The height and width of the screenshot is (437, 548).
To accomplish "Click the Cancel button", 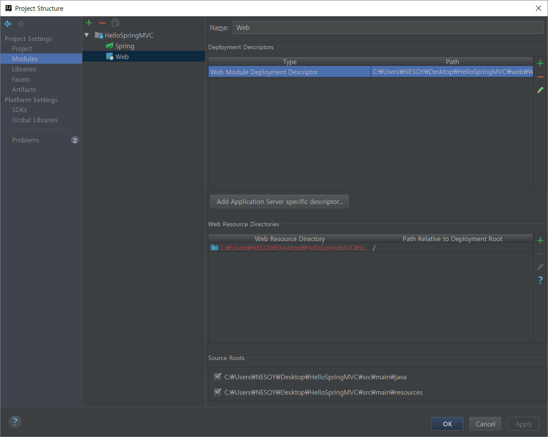I will tap(486, 424).
